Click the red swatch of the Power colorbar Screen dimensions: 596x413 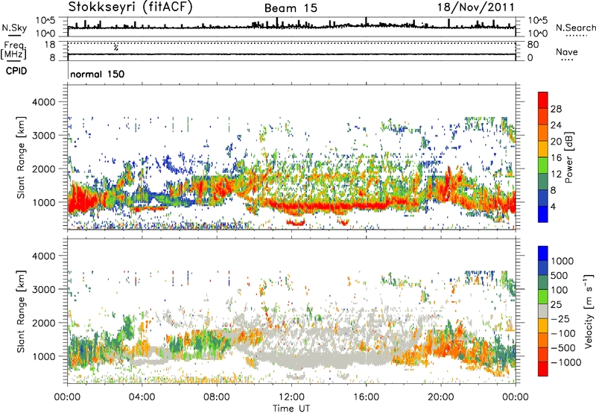543,101
